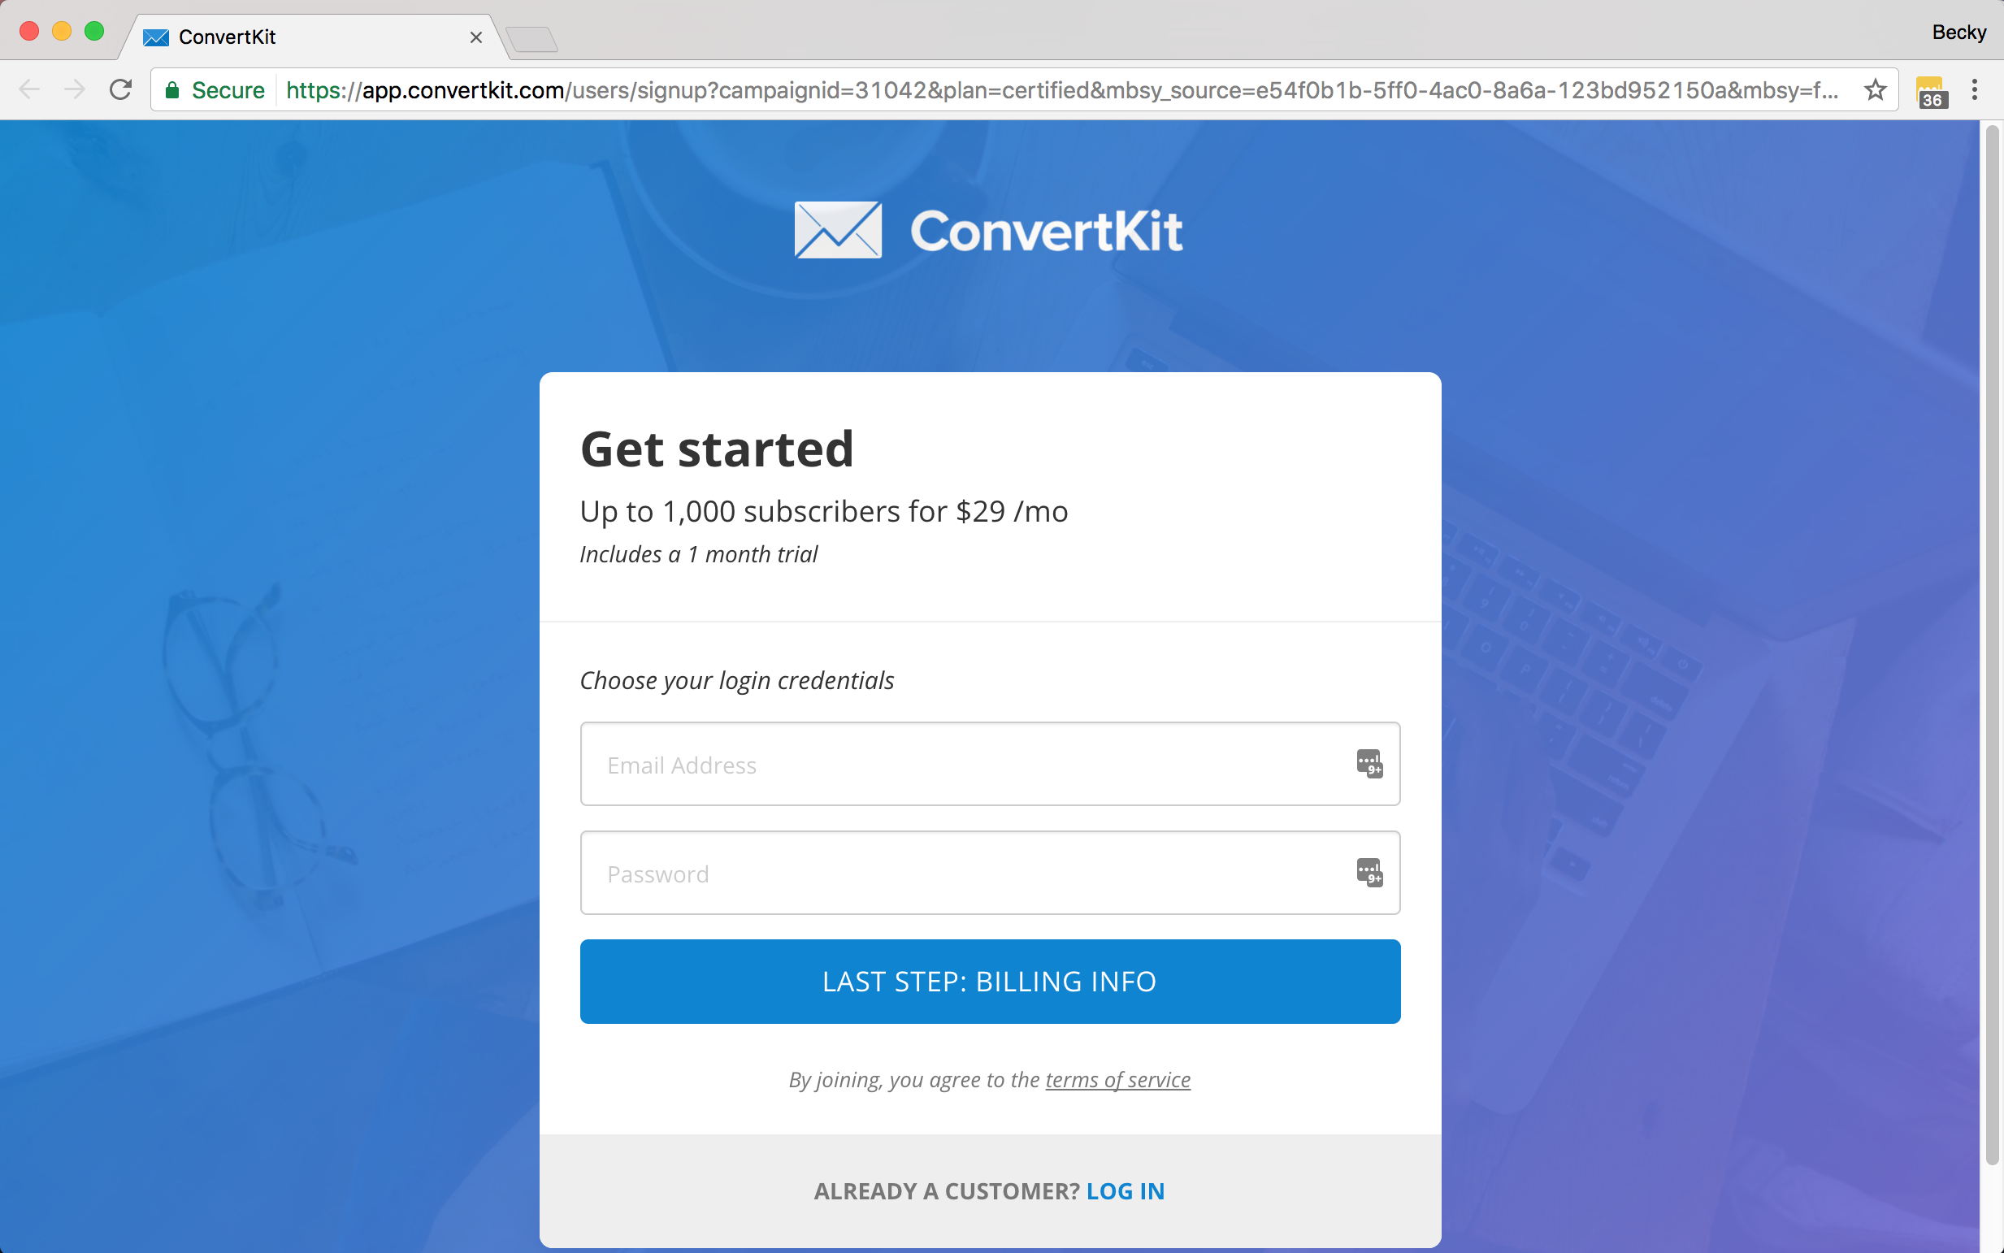Click Last Step: Billing Info button
This screenshot has height=1253, width=2004.
coord(991,981)
